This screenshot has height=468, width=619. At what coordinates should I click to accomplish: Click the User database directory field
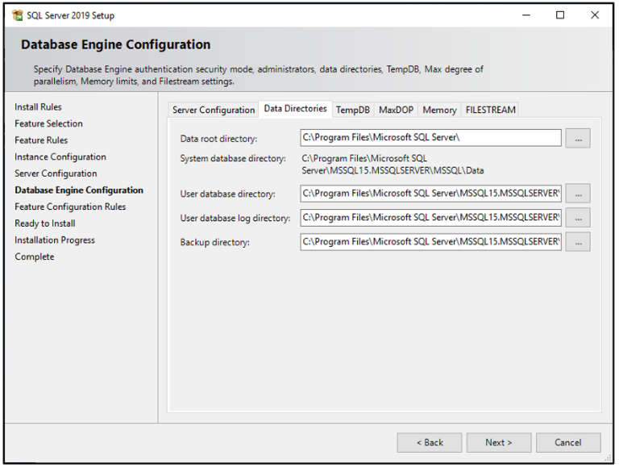point(430,194)
